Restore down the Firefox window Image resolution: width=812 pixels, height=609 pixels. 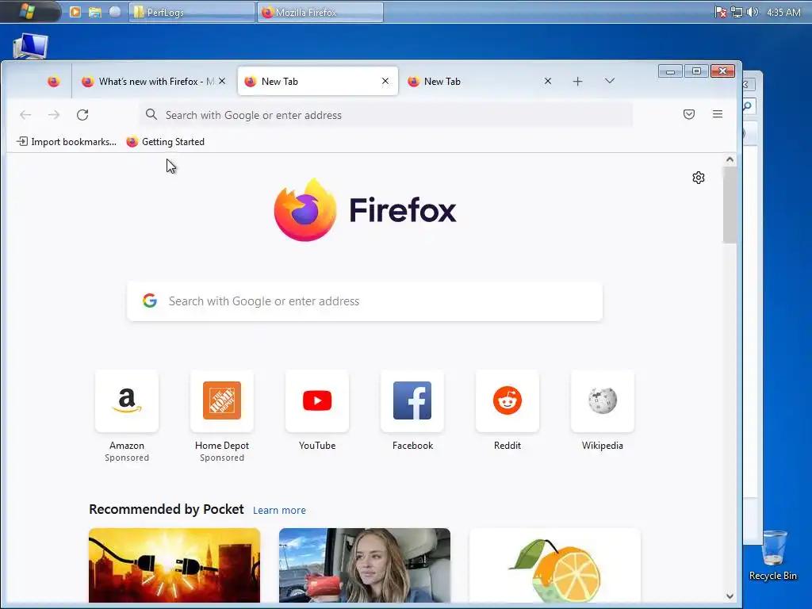[x=696, y=71]
